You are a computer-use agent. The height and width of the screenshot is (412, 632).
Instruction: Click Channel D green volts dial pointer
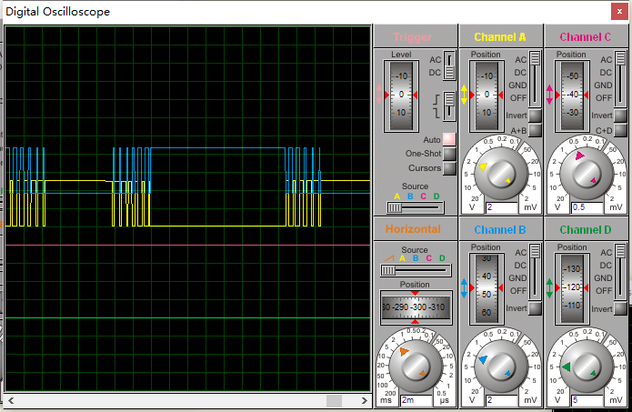point(567,367)
